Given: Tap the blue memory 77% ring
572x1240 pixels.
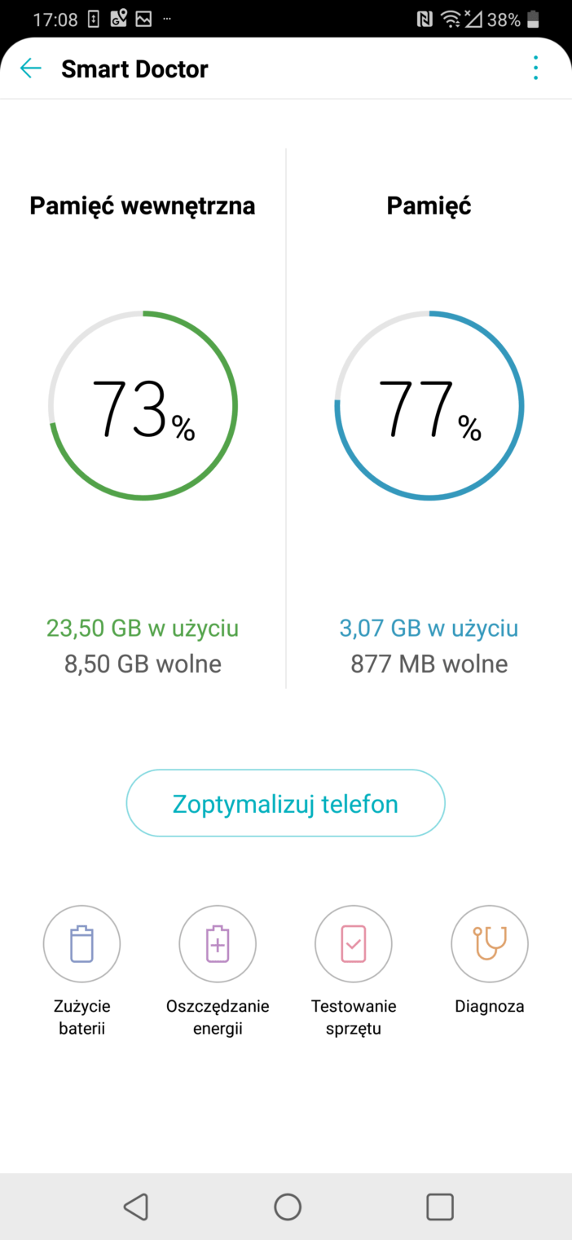Looking at the screenshot, I should pos(429,405).
